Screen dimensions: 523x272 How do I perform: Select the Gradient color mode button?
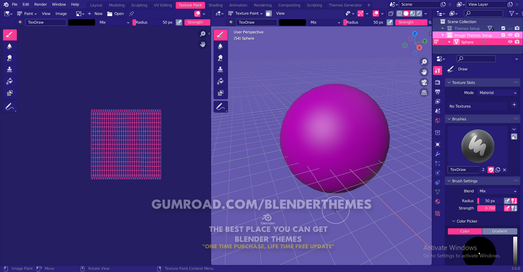click(x=500, y=231)
